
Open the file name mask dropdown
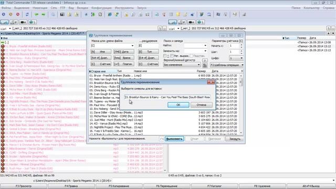point(132,46)
